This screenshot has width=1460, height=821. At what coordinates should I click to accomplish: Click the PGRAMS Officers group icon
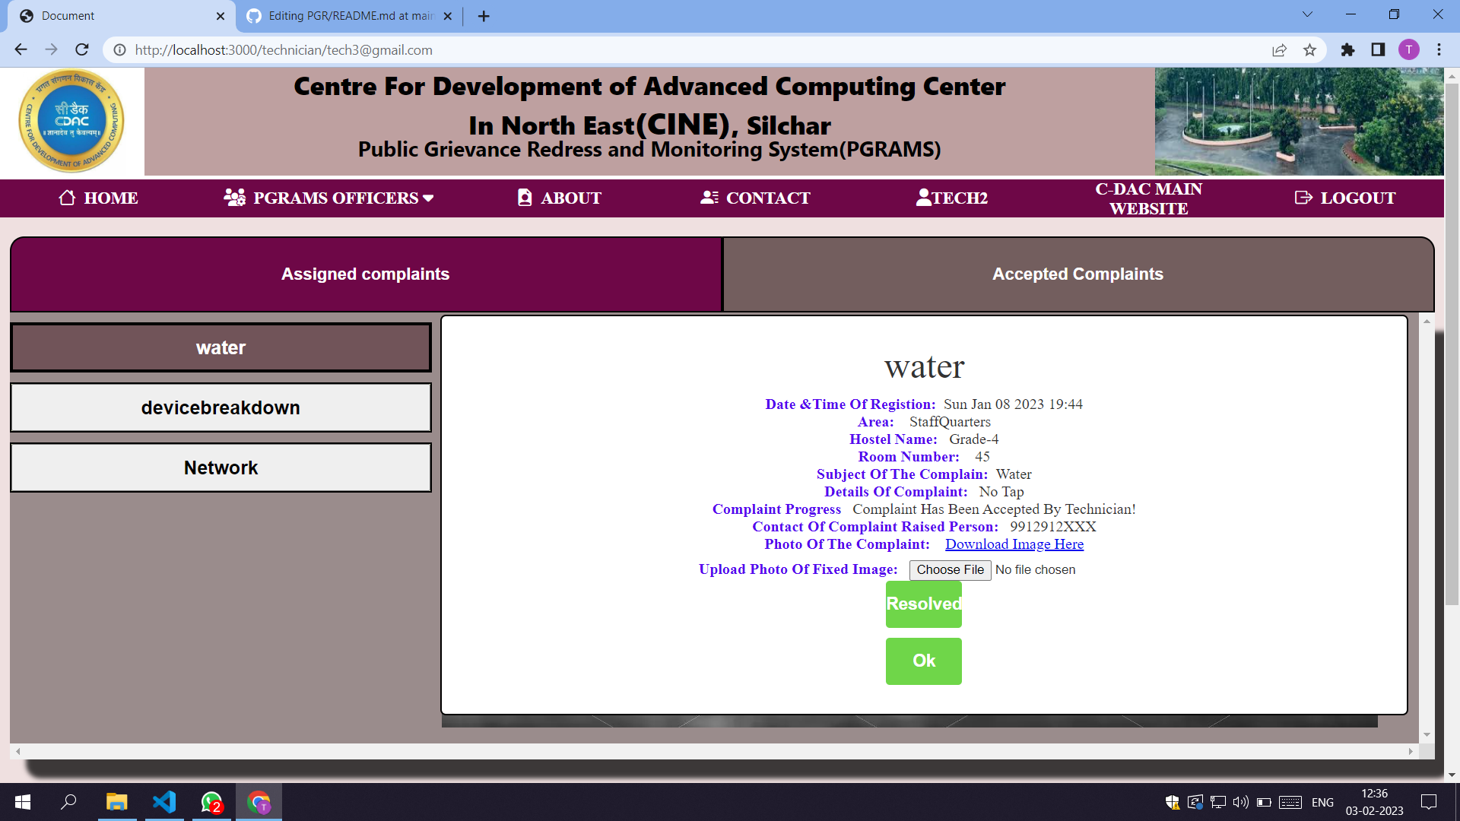(x=234, y=198)
